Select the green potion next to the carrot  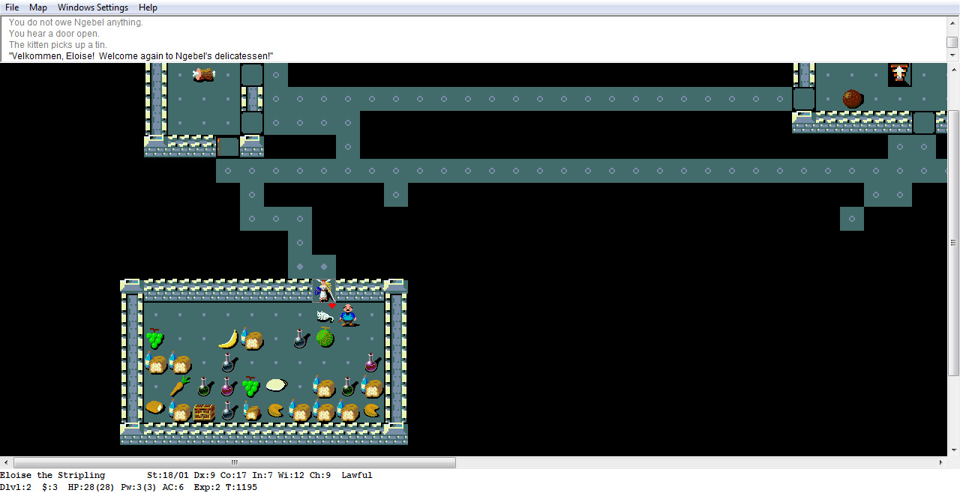point(204,387)
